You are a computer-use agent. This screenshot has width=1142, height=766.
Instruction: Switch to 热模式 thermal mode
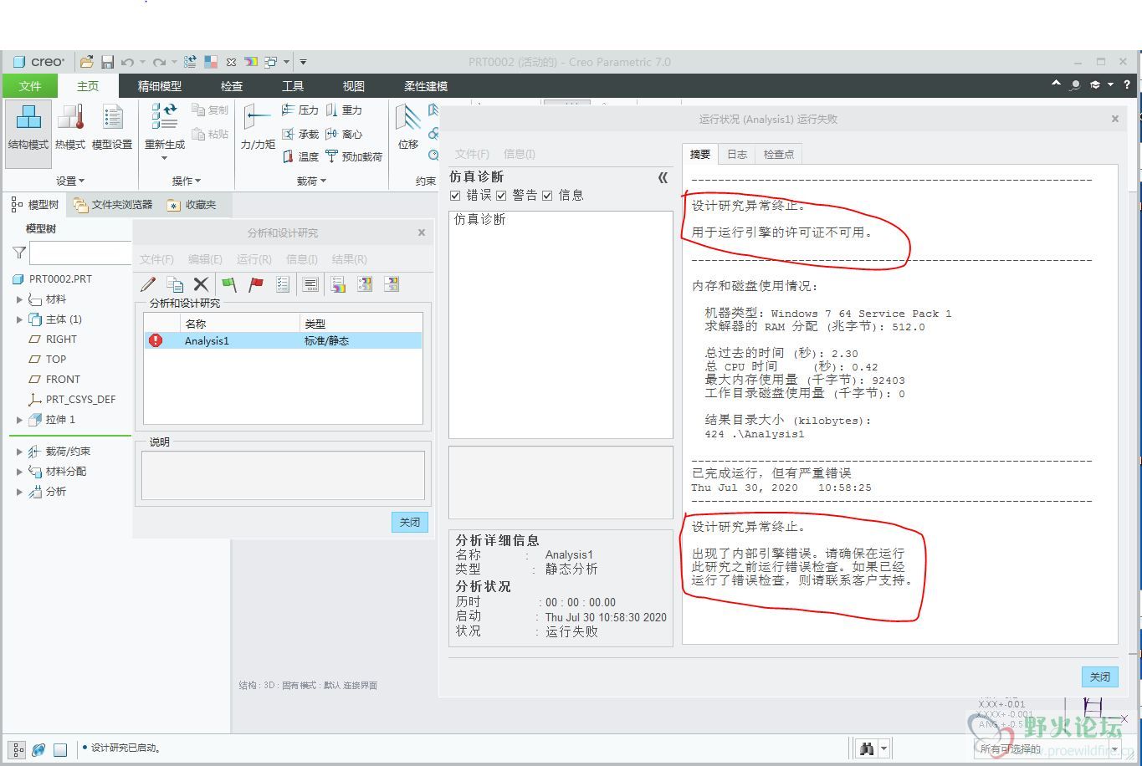pyautogui.click(x=70, y=127)
